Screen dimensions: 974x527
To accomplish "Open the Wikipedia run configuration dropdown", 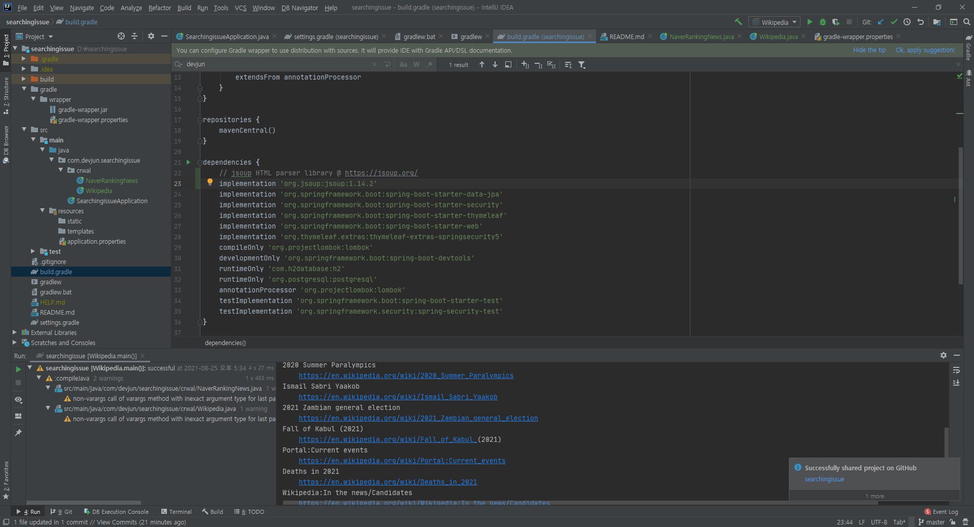I will 774,22.
